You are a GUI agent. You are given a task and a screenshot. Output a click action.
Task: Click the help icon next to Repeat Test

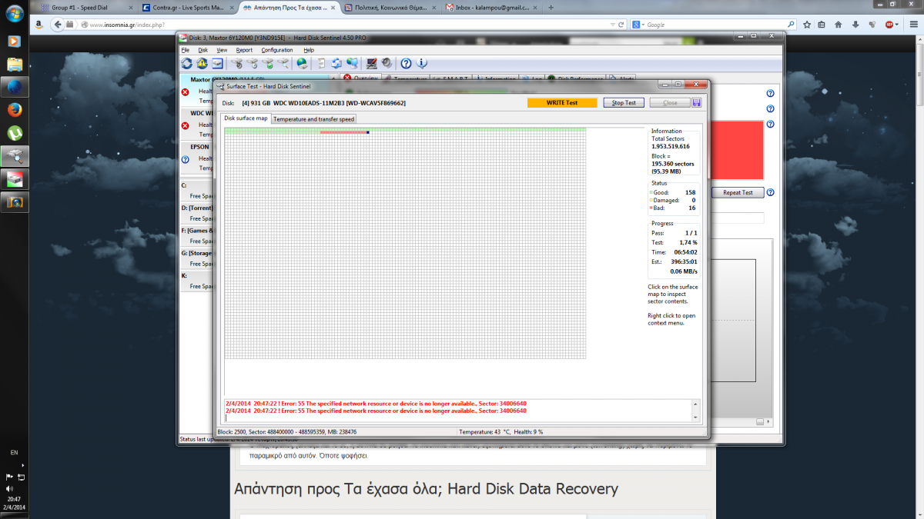(x=770, y=192)
